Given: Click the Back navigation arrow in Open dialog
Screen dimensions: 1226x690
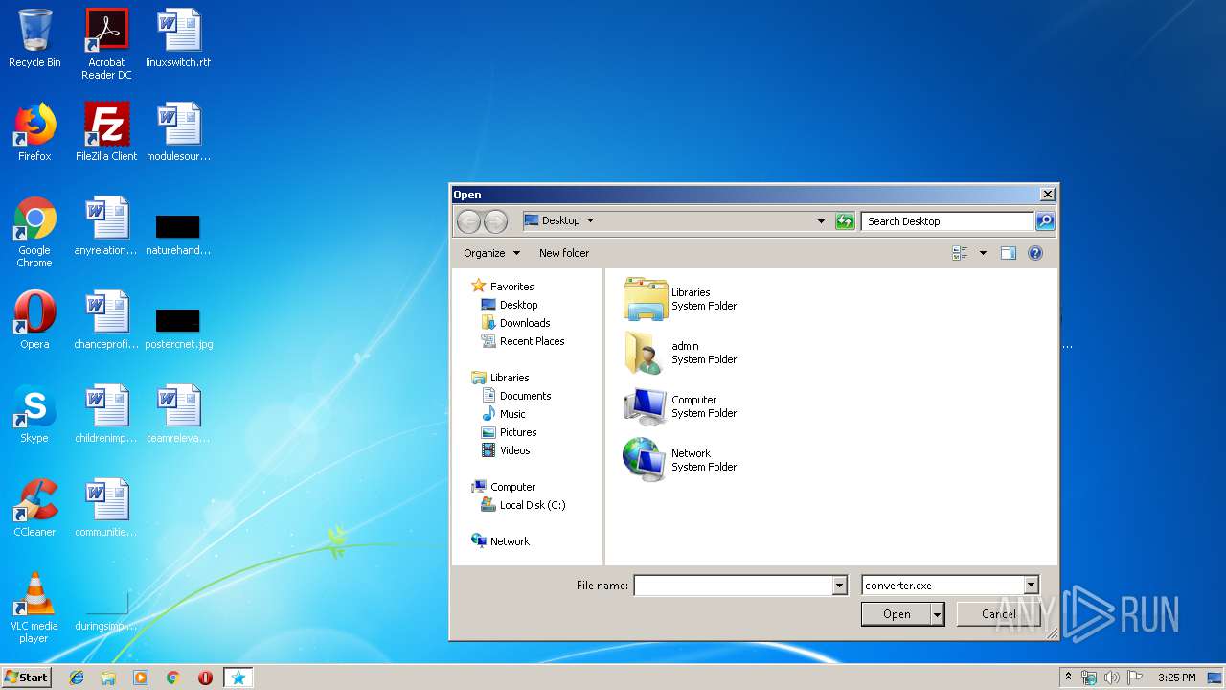Looking at the screenshot, I should point(468,221).
